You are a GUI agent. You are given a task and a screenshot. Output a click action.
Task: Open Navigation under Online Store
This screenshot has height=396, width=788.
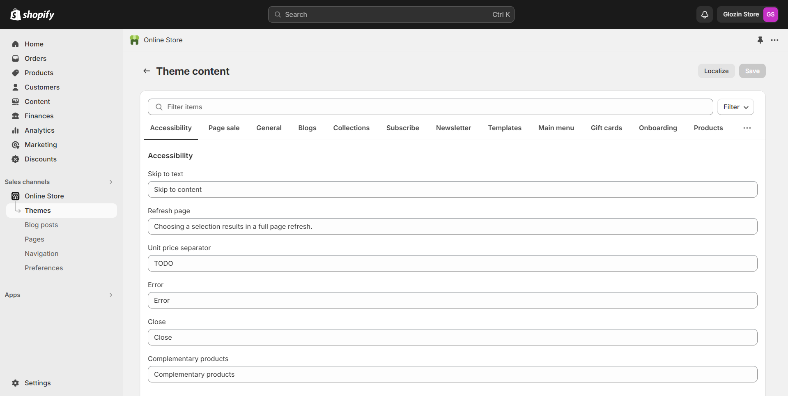[x=41, y=253]
